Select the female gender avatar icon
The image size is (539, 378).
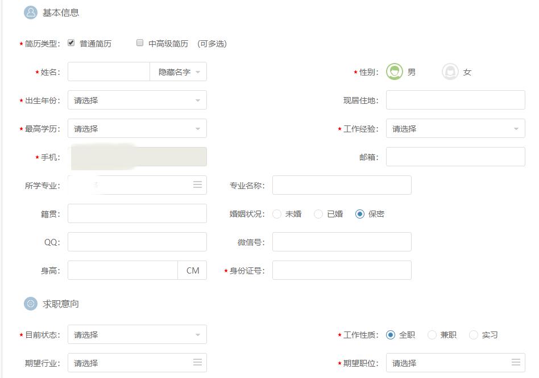(450, 72)
